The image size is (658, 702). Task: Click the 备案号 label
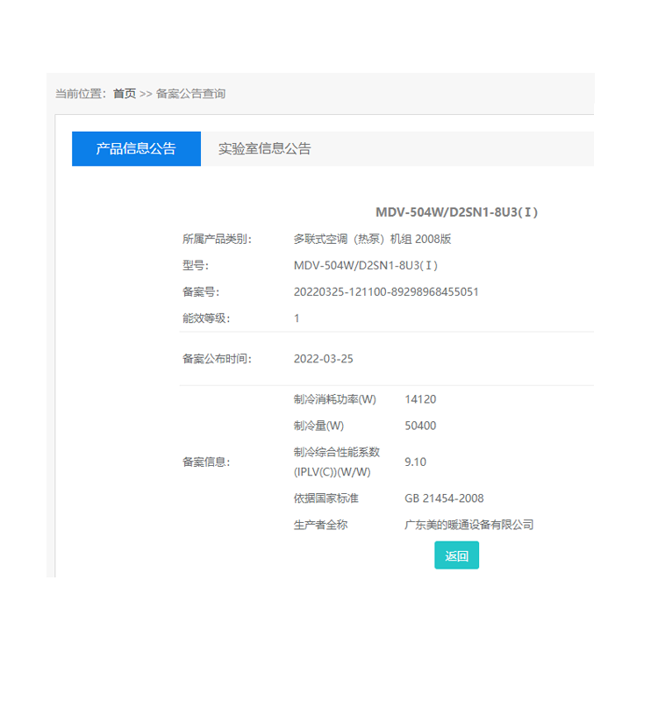(201, 292)
